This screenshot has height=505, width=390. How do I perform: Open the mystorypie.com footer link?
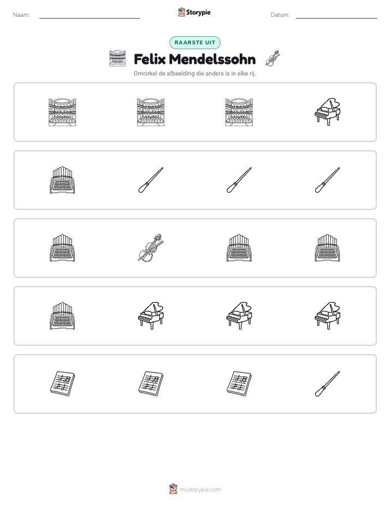point(200,490)
